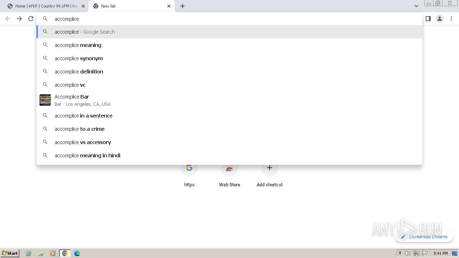The height and width of the screenshot is (258, 459).
Task: Reload the current page
Action: tap(31, 19)
